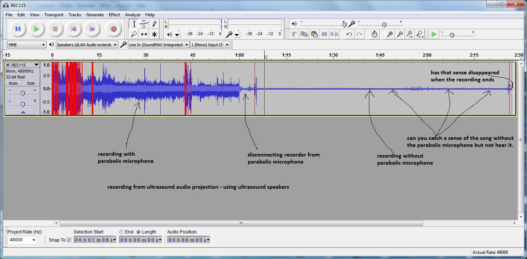Screen dimensions: 527x259
Task: Click the Redo arrow icon
Action: [359, 34]
